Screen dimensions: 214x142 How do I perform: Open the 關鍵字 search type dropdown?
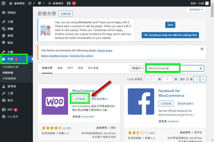[138, 68]
